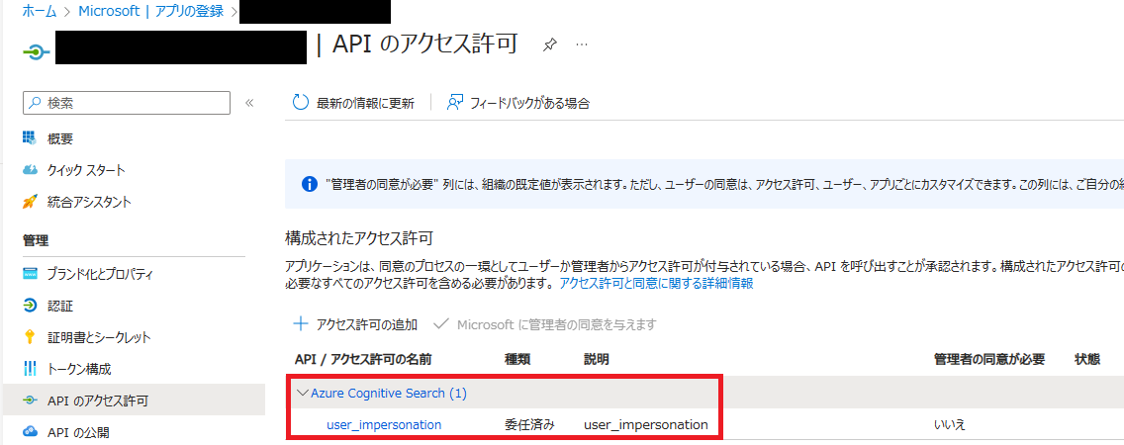Collapse the sidebar with double chevron
Viewport: 1124px width, 445px height.
(249, 103)
